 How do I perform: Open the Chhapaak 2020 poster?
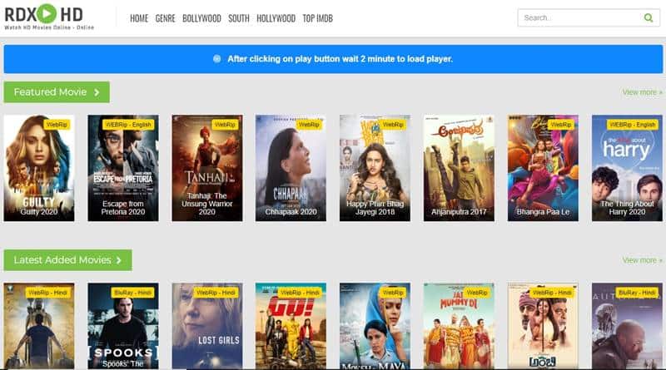coord(291,168)
